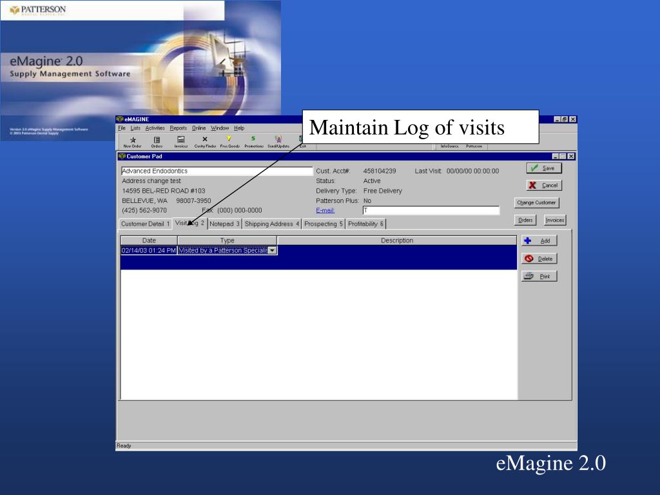Open the Reports menu
The image size is (660, 495).
tap(178, 128)
